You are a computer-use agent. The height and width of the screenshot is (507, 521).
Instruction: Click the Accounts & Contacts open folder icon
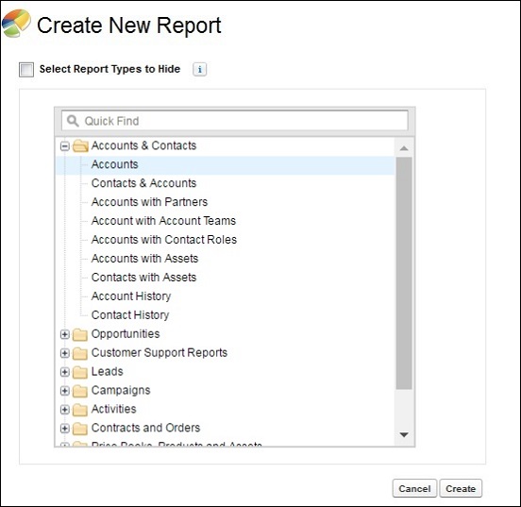80,146
